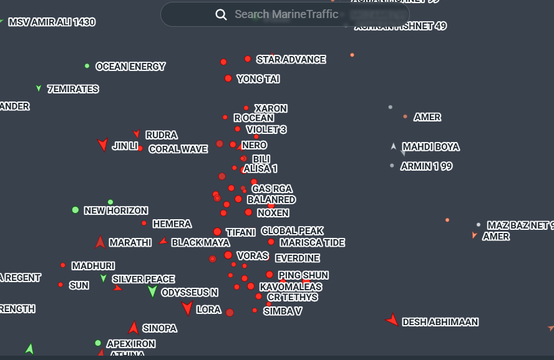Image resolution: width=554 pixels, height=360 pixels.
Task: Select the SUN vessel dot
Action: click(61, 285)
